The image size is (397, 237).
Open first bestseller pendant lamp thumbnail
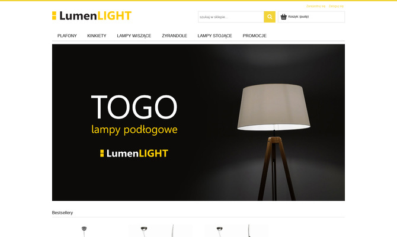[84, 230]
